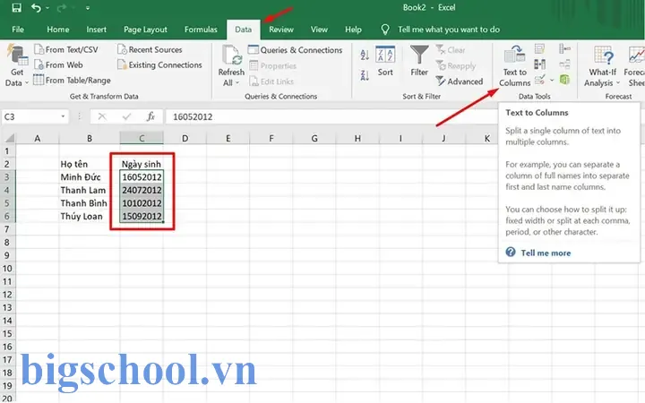The width and height of the screenshot is (645, 403).
Task: Select the cell with 15092012
Action: tap(142, 217)
